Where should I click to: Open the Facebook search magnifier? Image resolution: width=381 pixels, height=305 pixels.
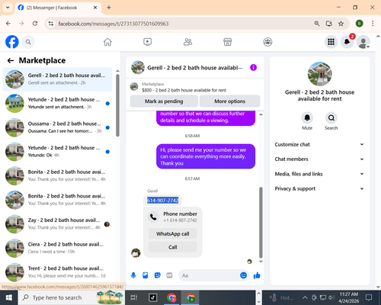coord(28,42)
